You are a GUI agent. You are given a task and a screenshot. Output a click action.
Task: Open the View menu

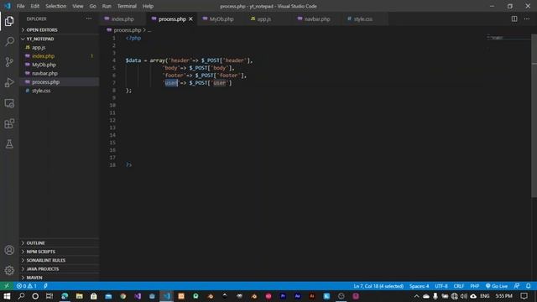pos(78,6)
